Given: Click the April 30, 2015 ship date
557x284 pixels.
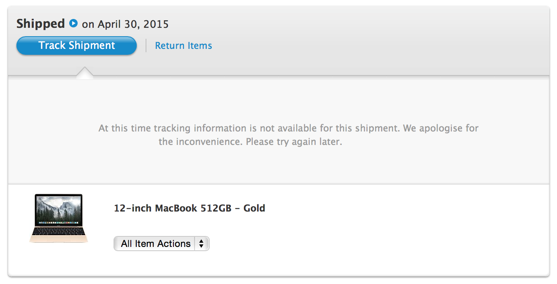Looking at the screenshot, I should 133,24.
